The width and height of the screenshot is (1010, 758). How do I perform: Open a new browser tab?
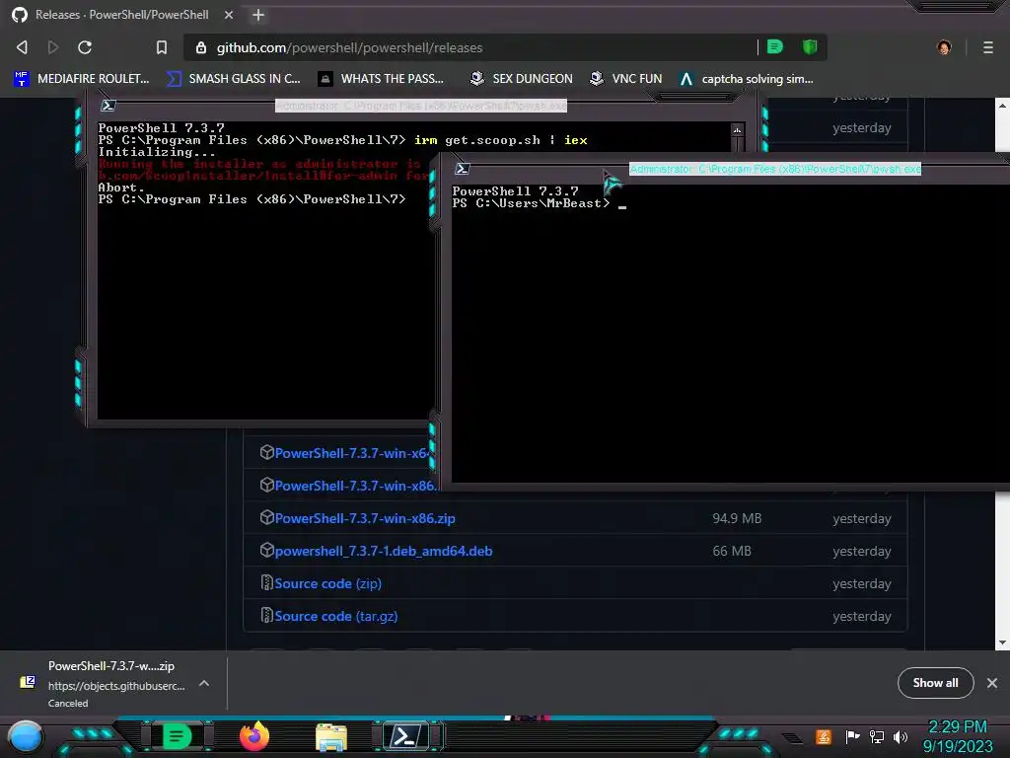click(x=258, y=15)
